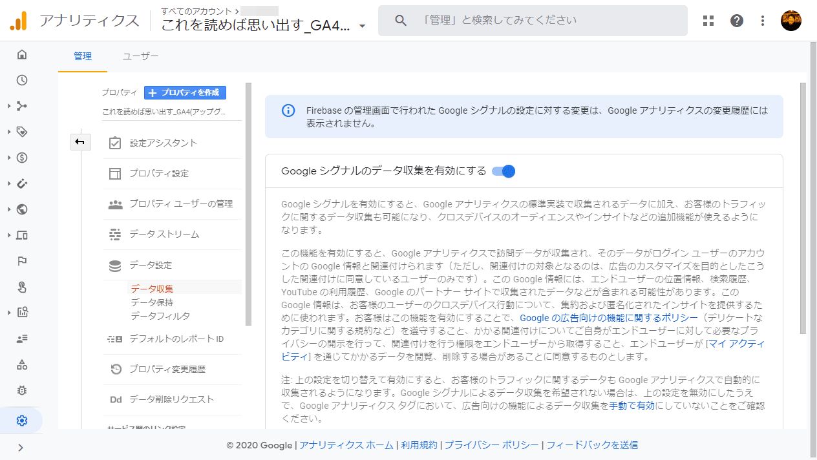Open the Realtime clock icon in sidebar
Screen dimensions: 817x460
pyautogui.click(x=22, y=80)
